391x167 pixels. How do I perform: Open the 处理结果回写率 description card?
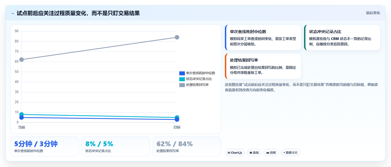(263, 66)
